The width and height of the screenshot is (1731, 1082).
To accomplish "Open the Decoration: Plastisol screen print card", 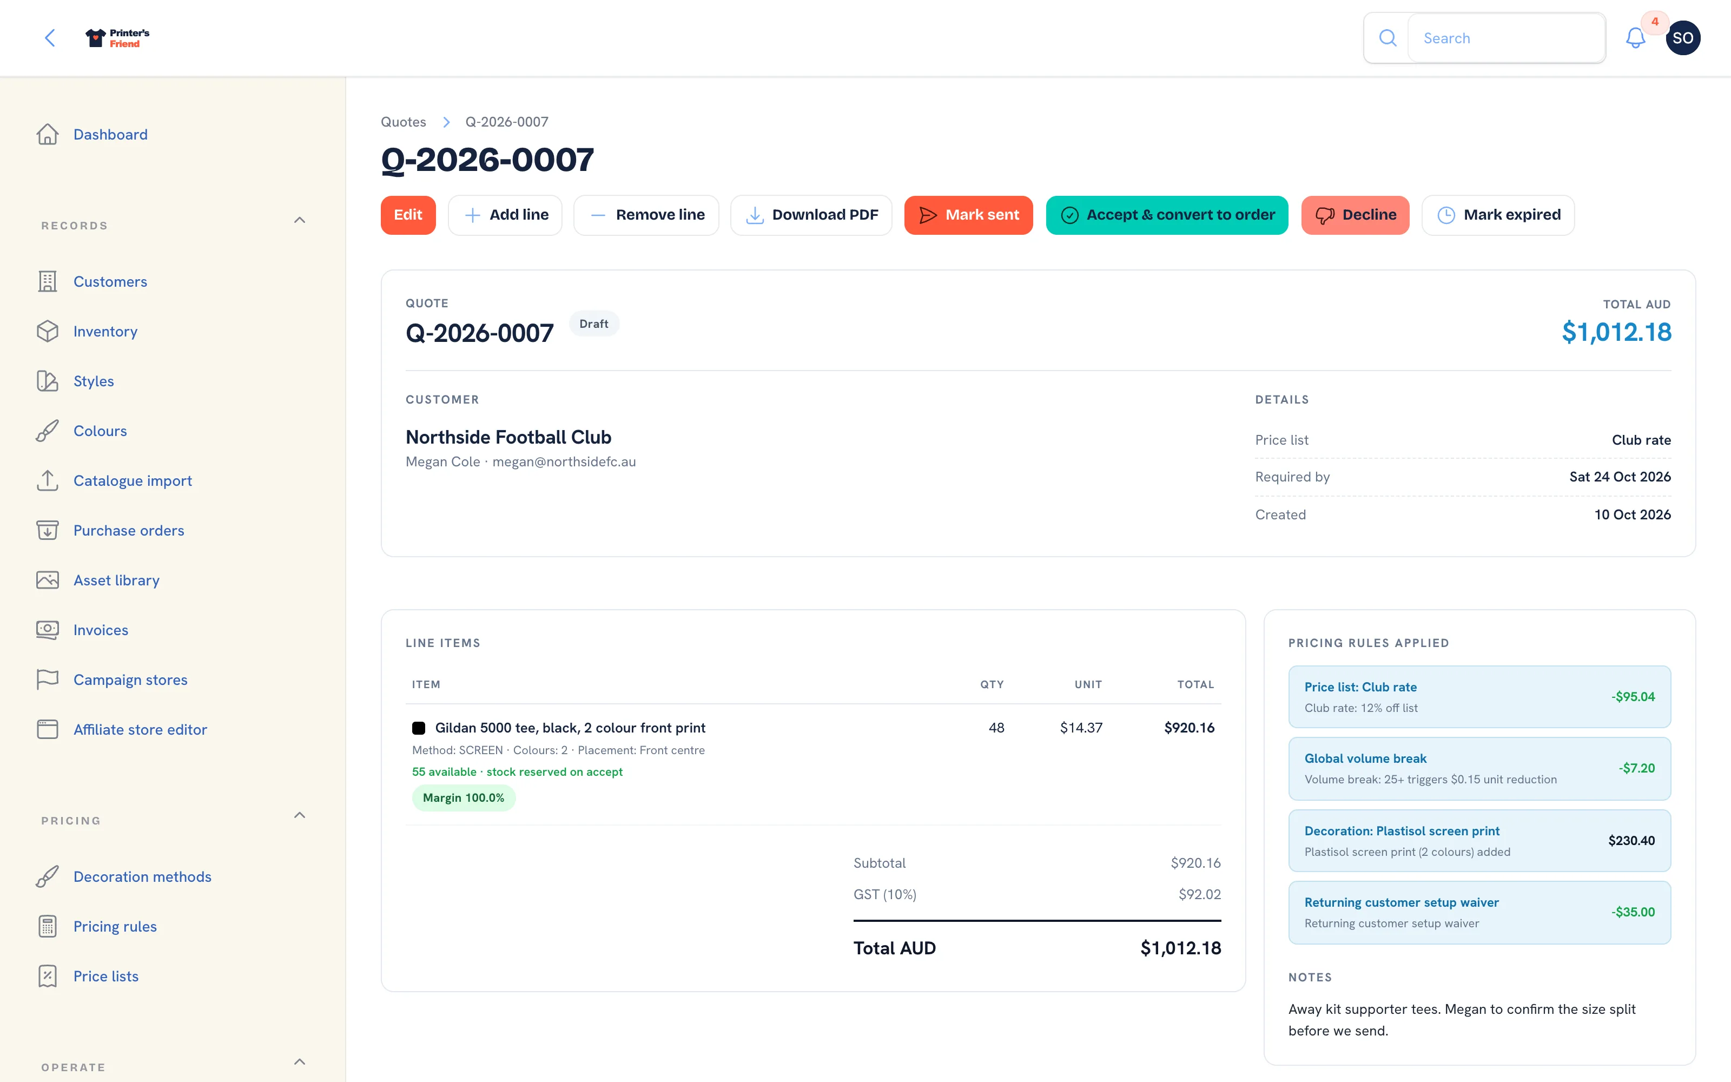I will click(x=1479, y=841).
